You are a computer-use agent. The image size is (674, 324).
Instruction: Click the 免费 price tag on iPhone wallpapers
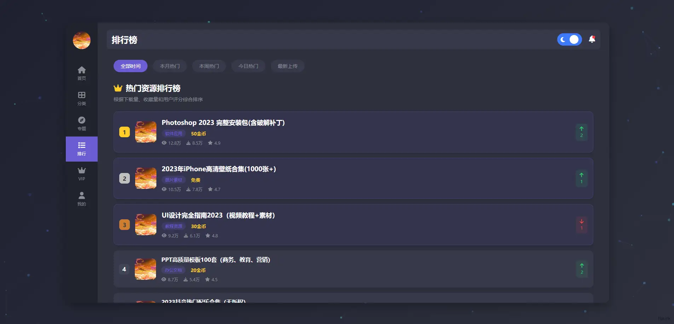click(195, 180)
